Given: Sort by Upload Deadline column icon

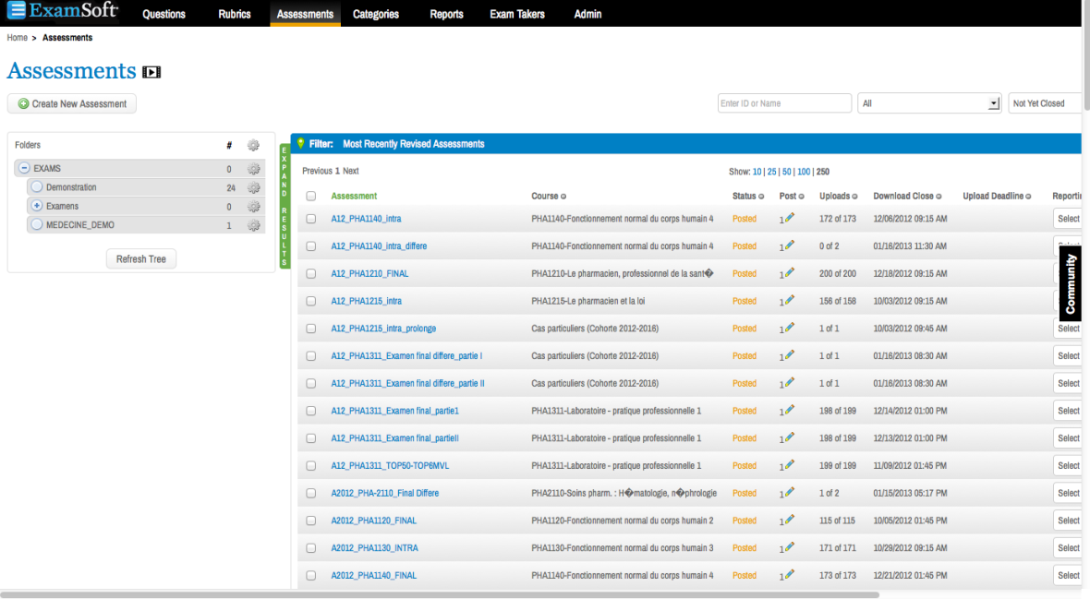Looking at the screenshot, I should [1028, 197].
